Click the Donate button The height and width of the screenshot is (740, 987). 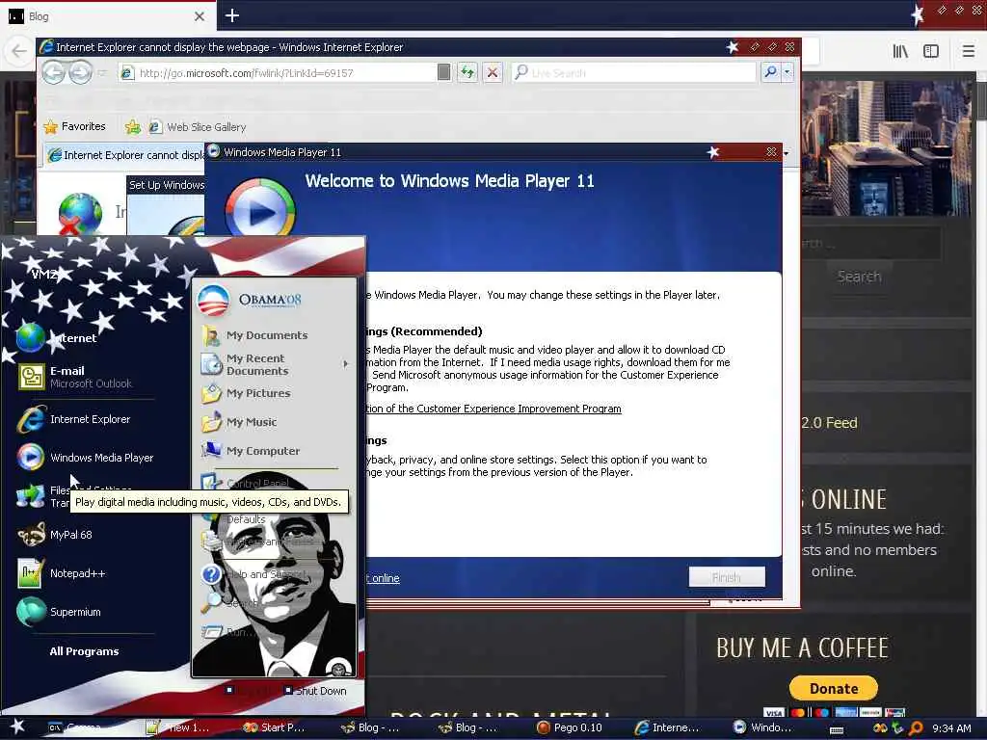click(x=834, y=688)
